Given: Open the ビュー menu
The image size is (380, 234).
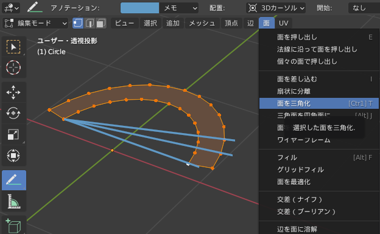Looking at the screenshot, I should pyautogui.click(x=125, y=23).
